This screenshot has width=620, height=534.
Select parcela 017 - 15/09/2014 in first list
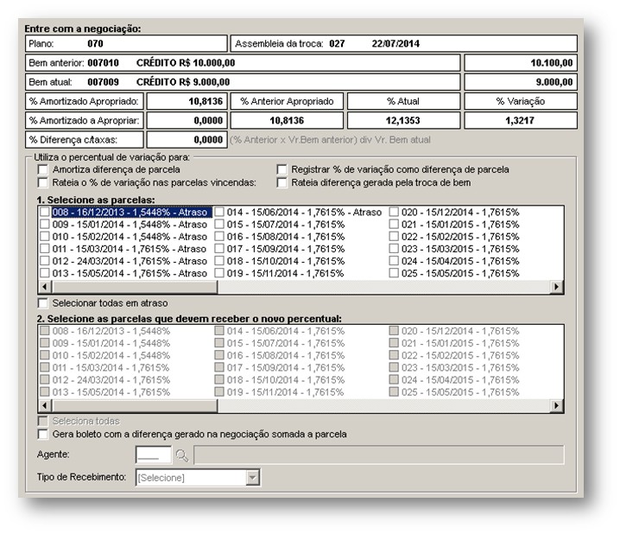(x=219, y=249)
